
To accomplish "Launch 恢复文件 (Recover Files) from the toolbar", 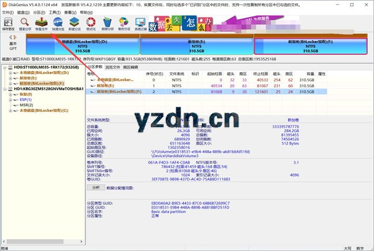I will 41,22.
